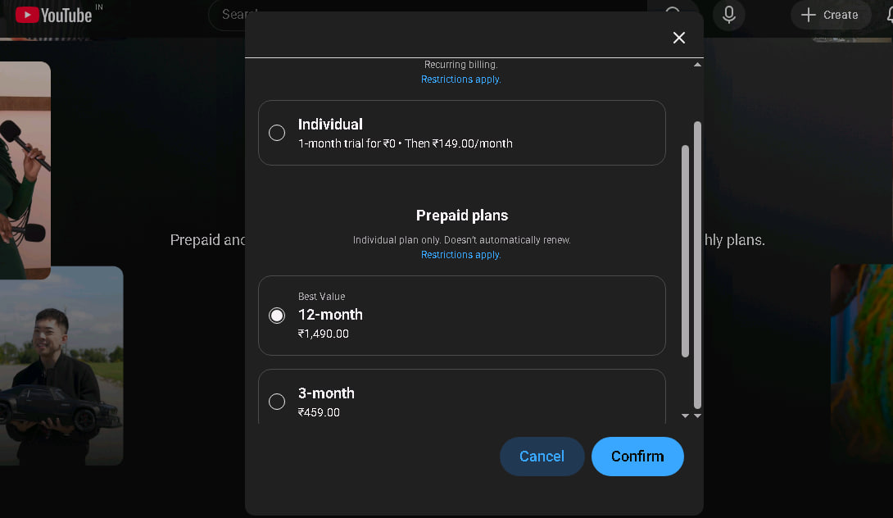Open Restrictions apply under Recurring billing

[x=460, y=80]
